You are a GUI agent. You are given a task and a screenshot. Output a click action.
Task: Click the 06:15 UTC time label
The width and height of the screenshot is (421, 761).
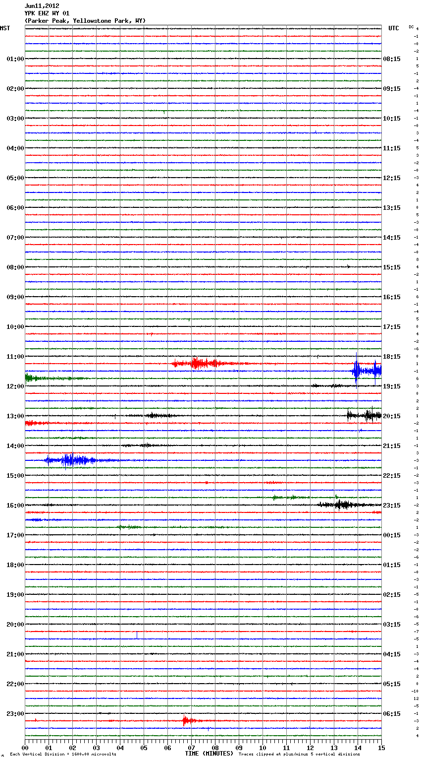(x=392, y=714)
